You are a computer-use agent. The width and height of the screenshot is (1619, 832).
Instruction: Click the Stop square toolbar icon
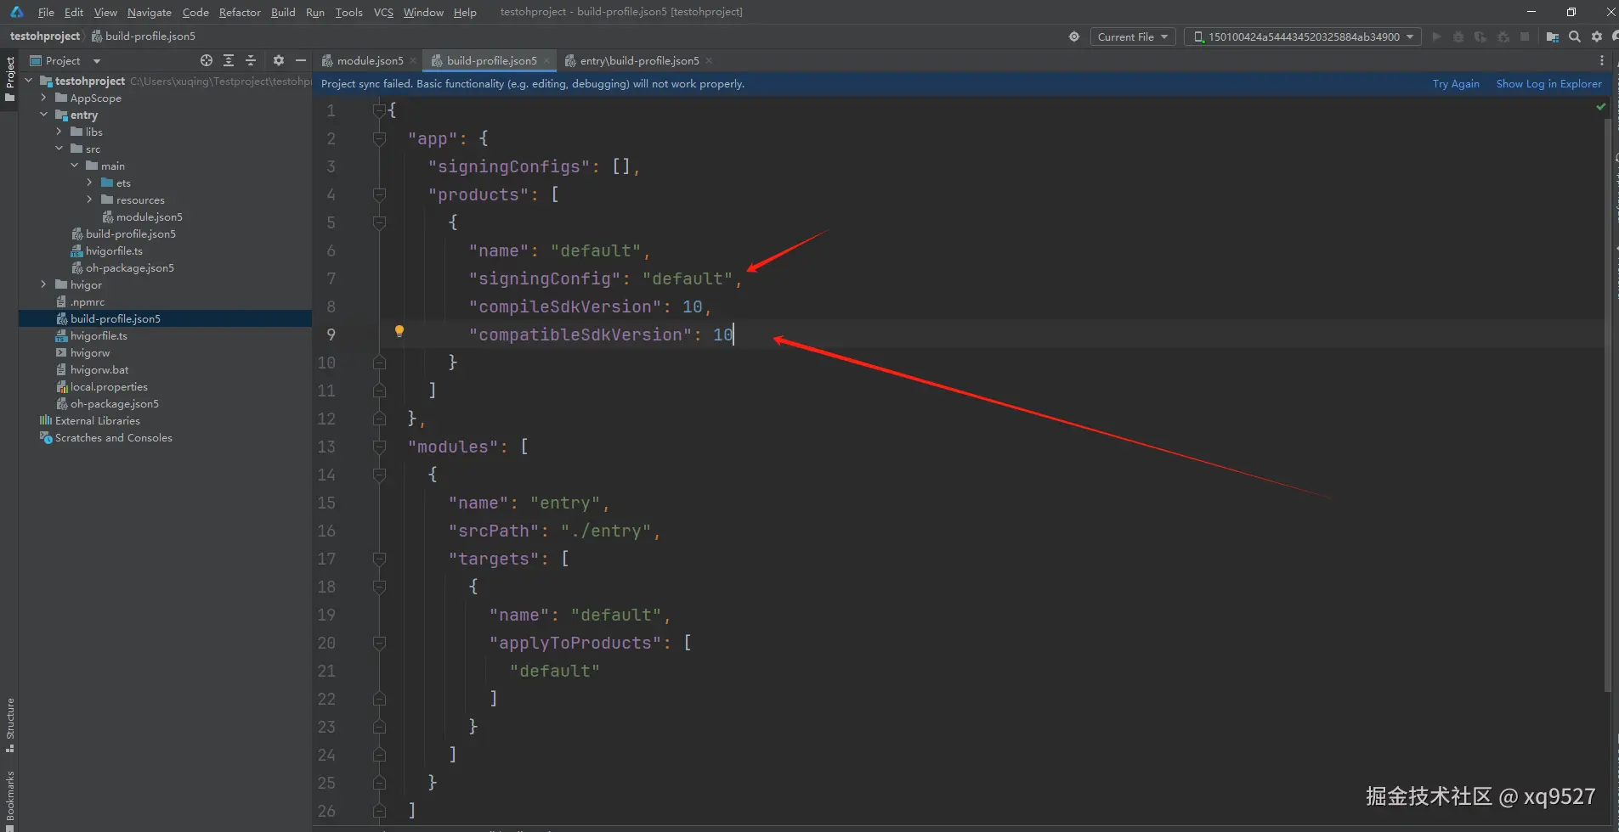(x=1525, y=37)
